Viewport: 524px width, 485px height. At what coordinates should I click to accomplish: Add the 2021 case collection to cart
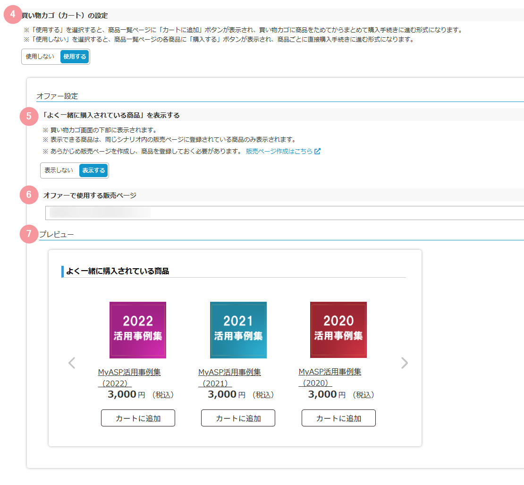click(x=238, y=418)
